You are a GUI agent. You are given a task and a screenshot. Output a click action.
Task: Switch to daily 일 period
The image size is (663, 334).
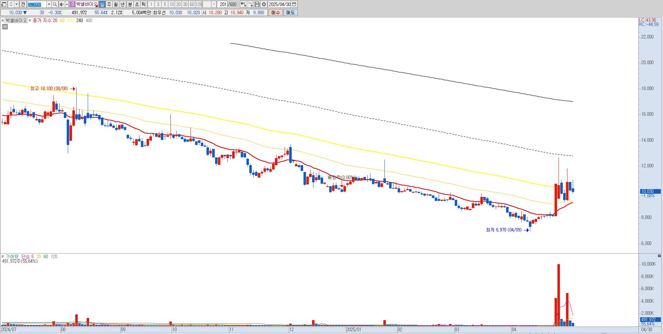click(102, 4)
